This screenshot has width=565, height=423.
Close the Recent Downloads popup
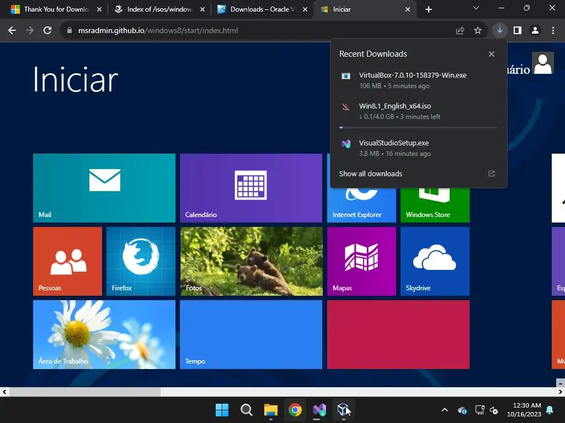click(x=491, y=54)
